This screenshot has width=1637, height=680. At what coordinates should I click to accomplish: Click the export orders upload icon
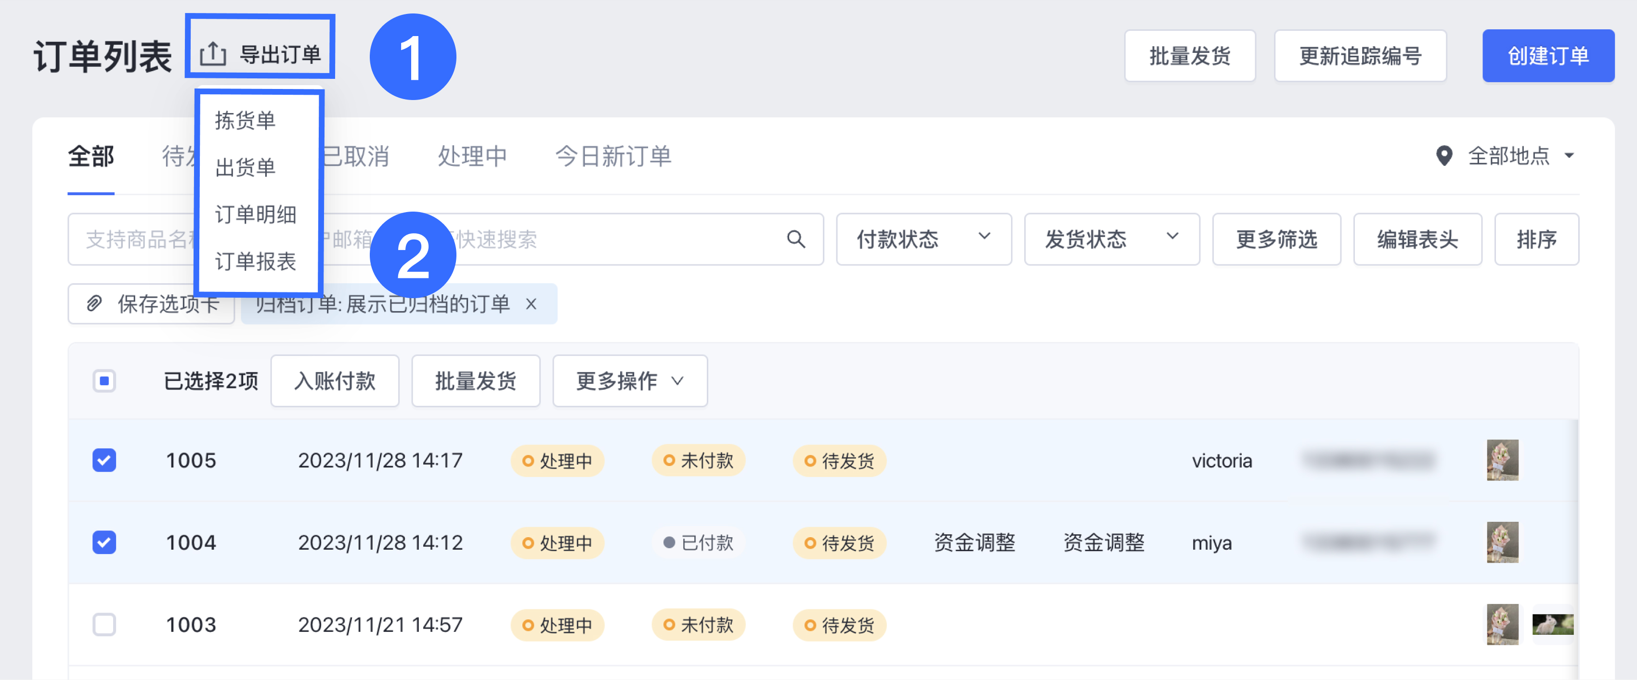click(213, 54)
